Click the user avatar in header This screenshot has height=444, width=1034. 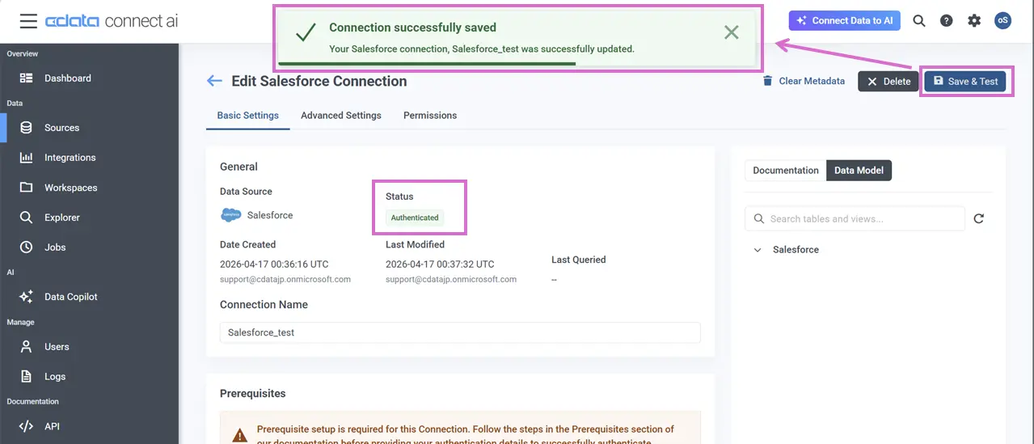pyautogui.click(x=1002, y=21)
